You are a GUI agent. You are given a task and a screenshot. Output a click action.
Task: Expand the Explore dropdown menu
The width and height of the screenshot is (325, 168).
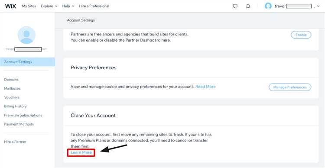pos(49,6)
